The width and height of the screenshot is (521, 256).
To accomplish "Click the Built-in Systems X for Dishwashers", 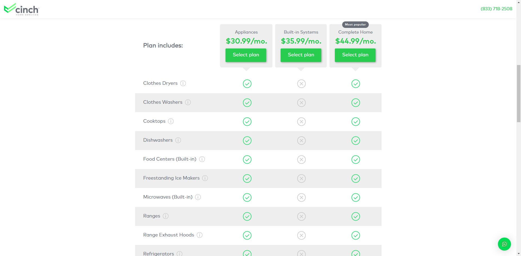I will [301, 141].
